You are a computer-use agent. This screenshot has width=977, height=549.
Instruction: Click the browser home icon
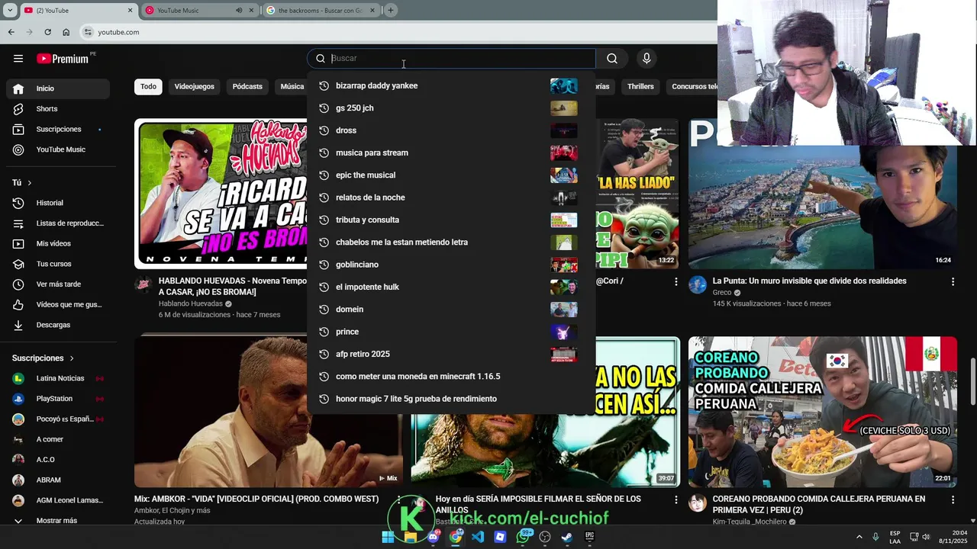[66, 32]
